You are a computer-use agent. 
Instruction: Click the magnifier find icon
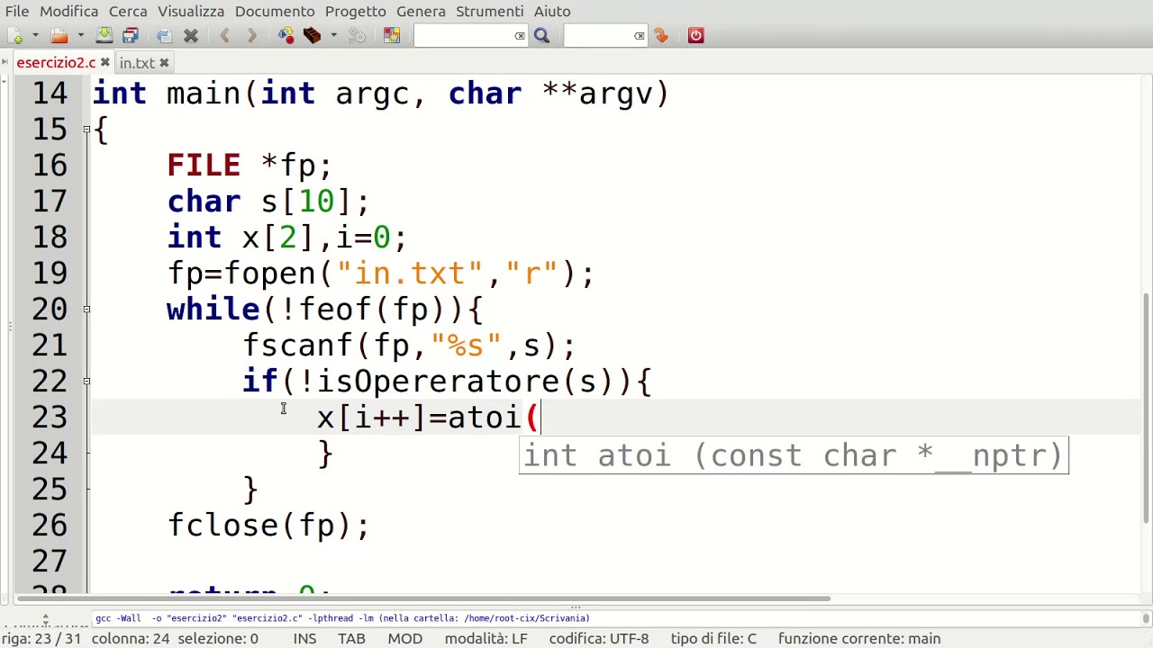(x=541, y=36)
